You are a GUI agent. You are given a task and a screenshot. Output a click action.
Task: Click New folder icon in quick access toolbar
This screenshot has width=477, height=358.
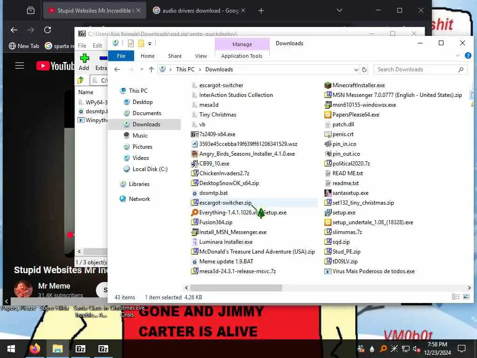point(141,43)
